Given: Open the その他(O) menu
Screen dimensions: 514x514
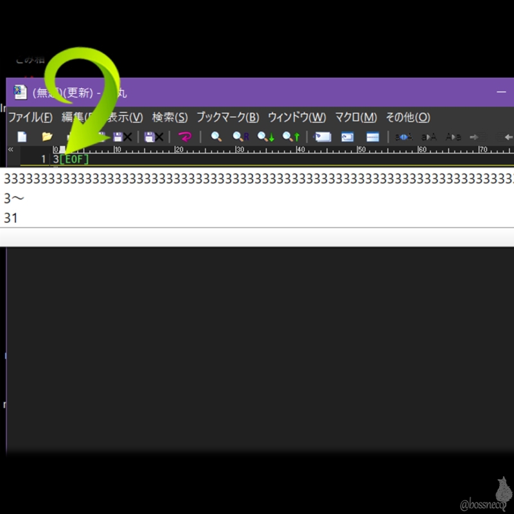Looking at the screenshot, I should point(407,118).
